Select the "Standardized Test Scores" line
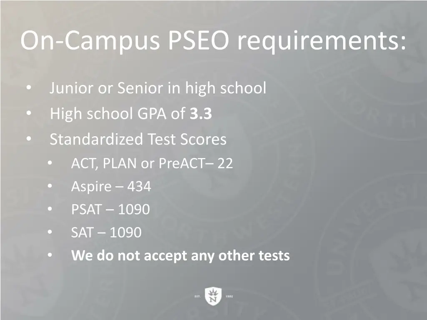The height and width of the screenshot is (320, 427). (138, 139)
